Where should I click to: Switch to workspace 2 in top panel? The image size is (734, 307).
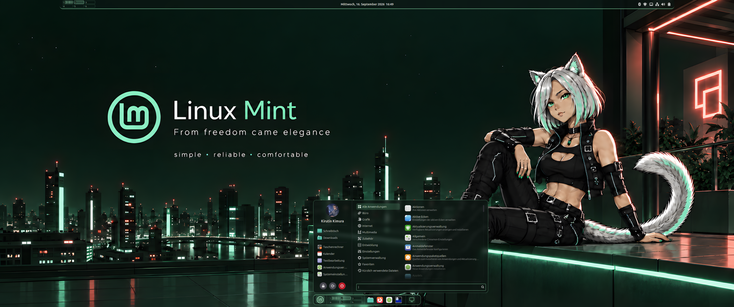click(79, 2)
